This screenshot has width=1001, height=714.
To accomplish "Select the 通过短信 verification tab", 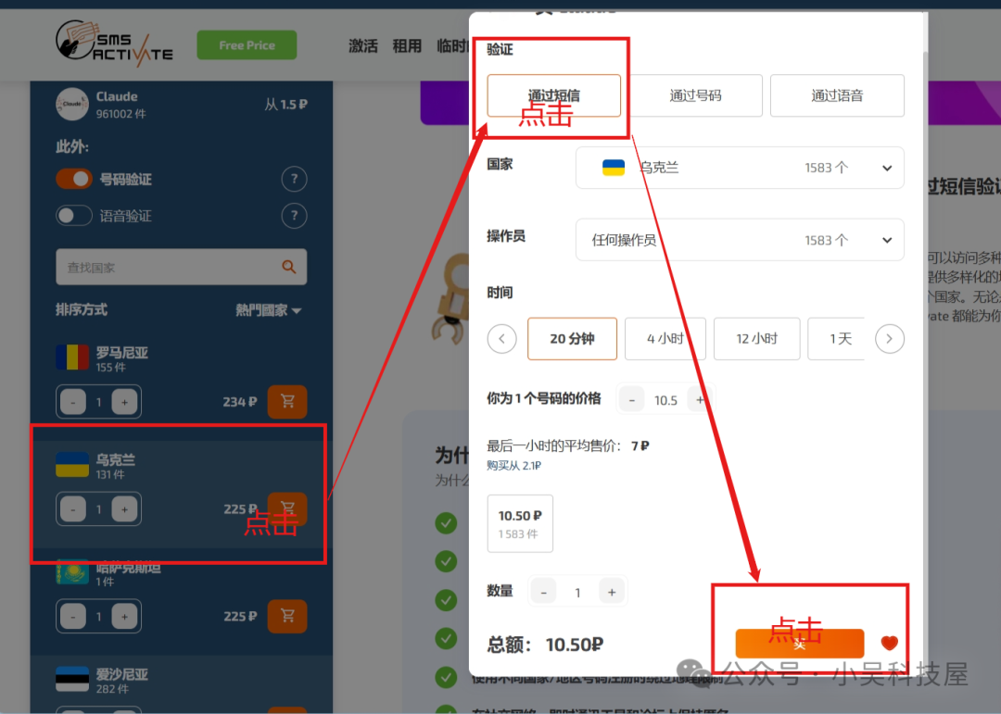I will click(x=553, y=95).
